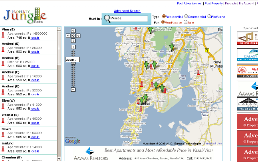The height and width of the screenshot is (166, 258).
Task: Go to Post Property in top menu
Action: pyautogui.click(x=213, y=4)
